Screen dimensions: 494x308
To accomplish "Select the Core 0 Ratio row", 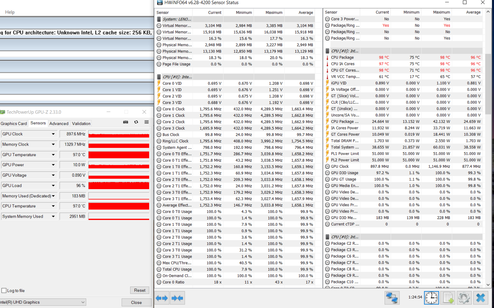I will click(235, 282).
